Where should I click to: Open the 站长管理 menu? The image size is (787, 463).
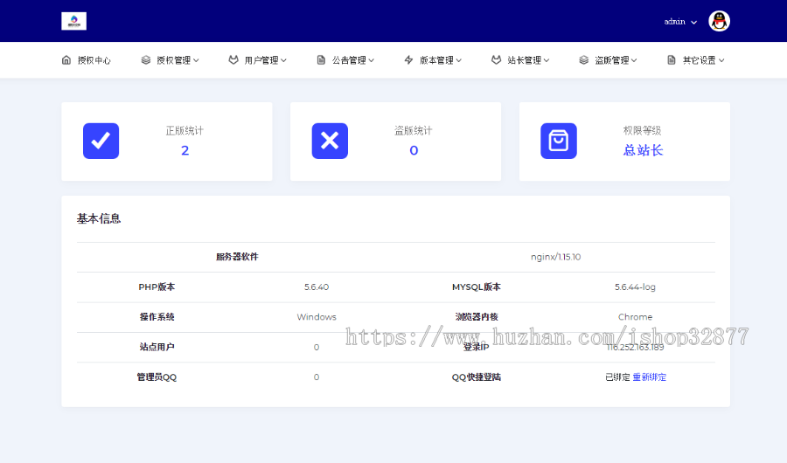[x=520, y=60]
